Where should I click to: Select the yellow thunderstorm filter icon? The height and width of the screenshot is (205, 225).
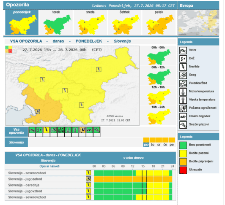click(47, 130)
